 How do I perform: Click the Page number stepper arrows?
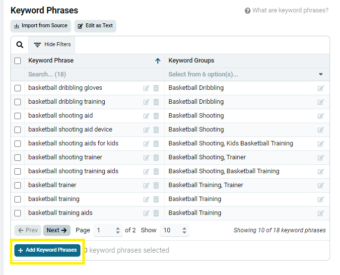(x=118, y=230)
